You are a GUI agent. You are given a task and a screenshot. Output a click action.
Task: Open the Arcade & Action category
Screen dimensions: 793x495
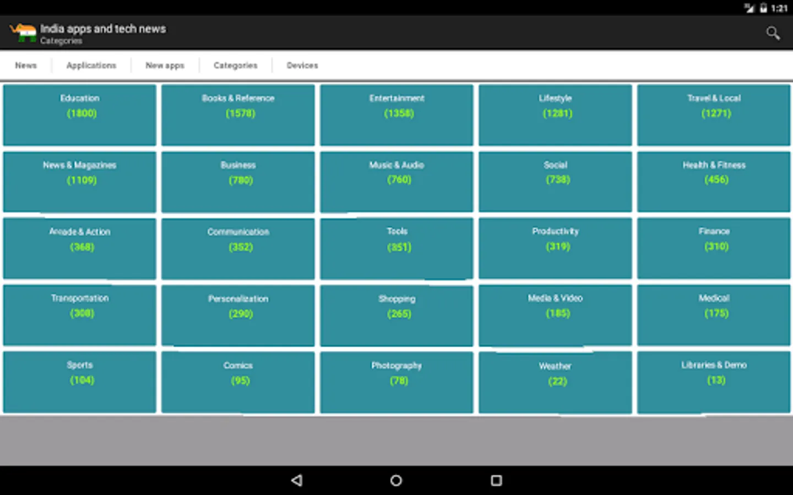point(80,249)
